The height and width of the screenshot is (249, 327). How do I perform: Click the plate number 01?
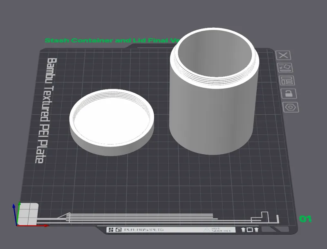305,219
